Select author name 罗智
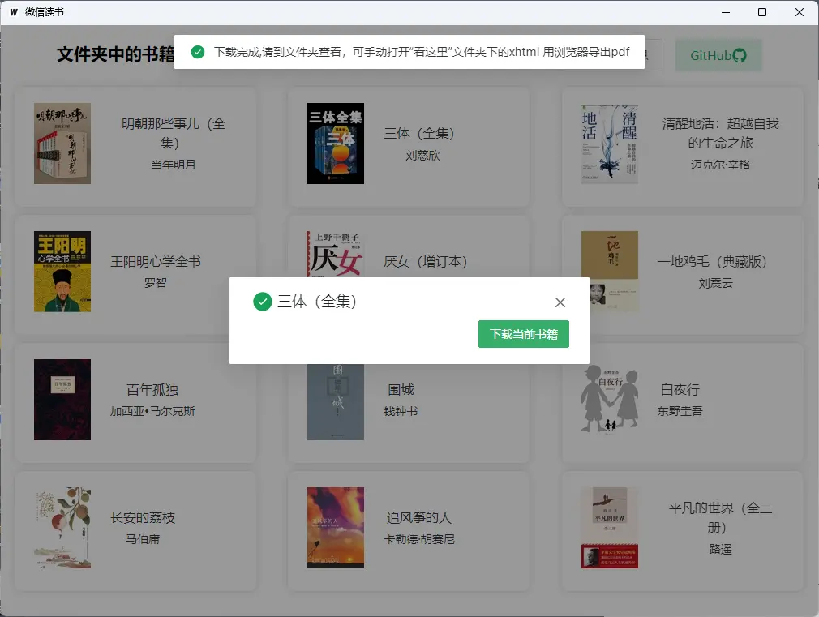Viewport: 819px width, 617px height. pyautogui.click(x=155, y=283)
